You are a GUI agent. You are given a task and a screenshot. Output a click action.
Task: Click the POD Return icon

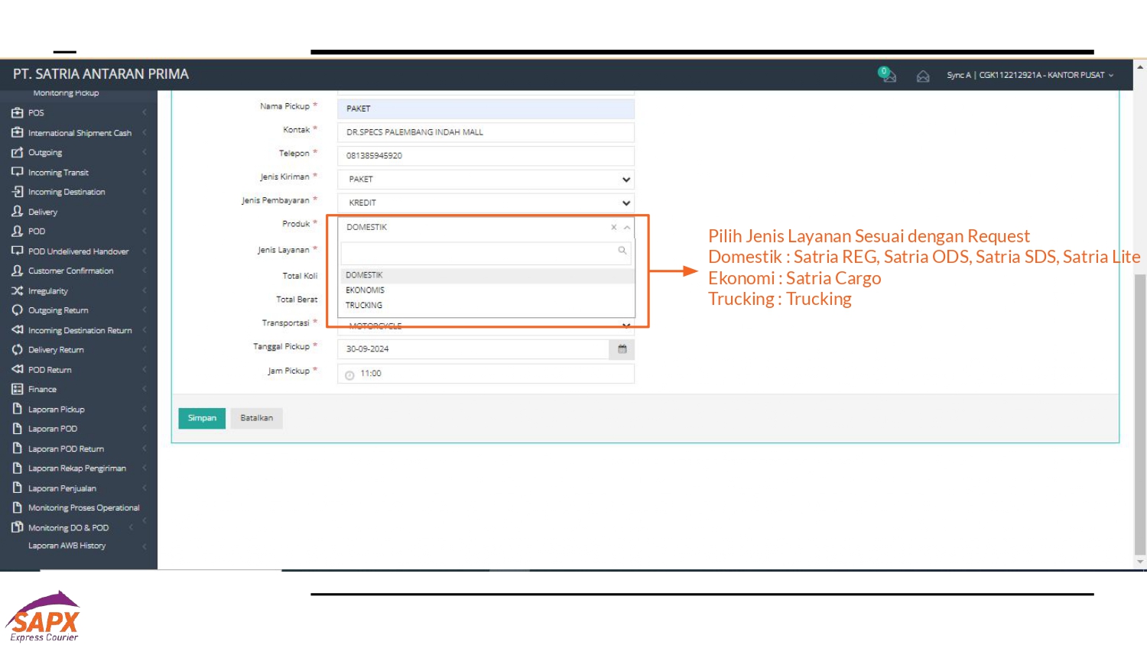click(17, 369)
